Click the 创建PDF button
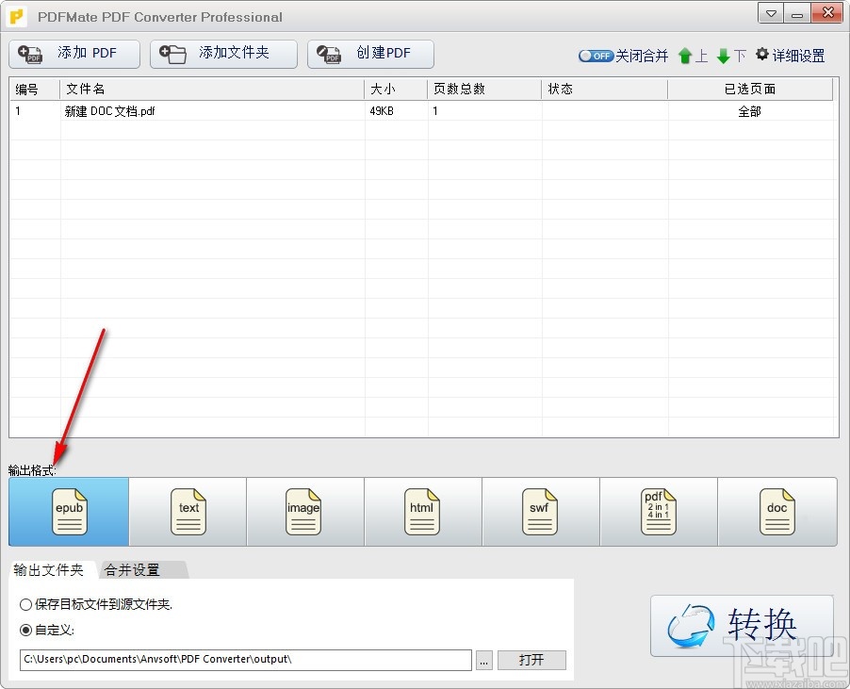 pos(370,54)
